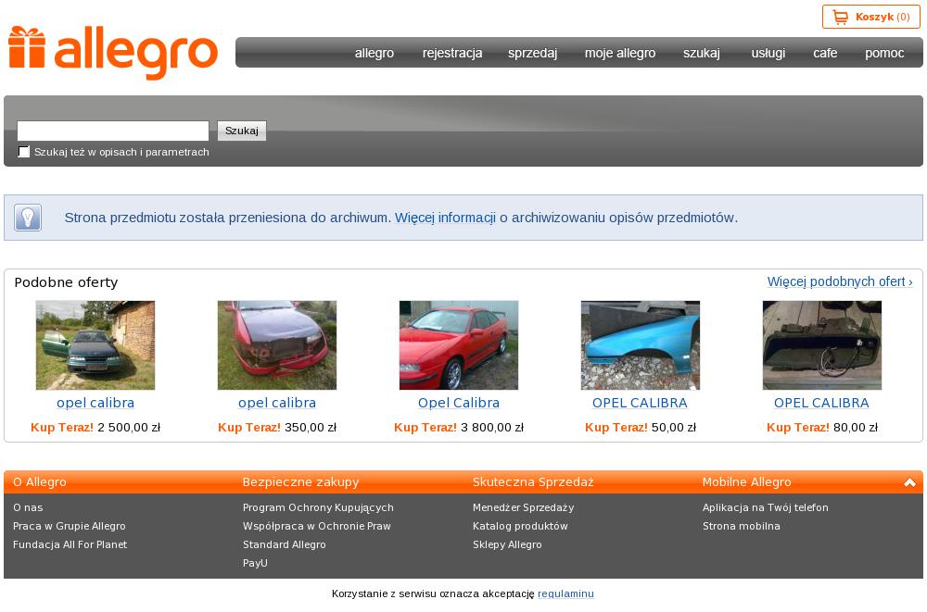Open OPEL CALIBRA offer priced 50,00 zł

click(640, 403)
